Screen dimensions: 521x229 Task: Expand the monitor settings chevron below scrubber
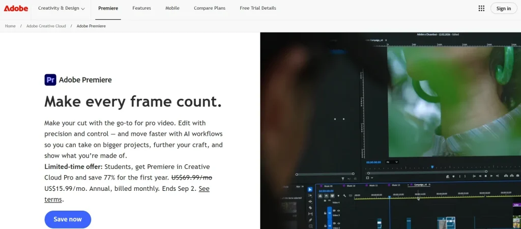click(x=372, y=178)
